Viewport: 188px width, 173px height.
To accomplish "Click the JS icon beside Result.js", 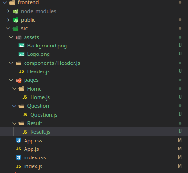I will [25, 132].
